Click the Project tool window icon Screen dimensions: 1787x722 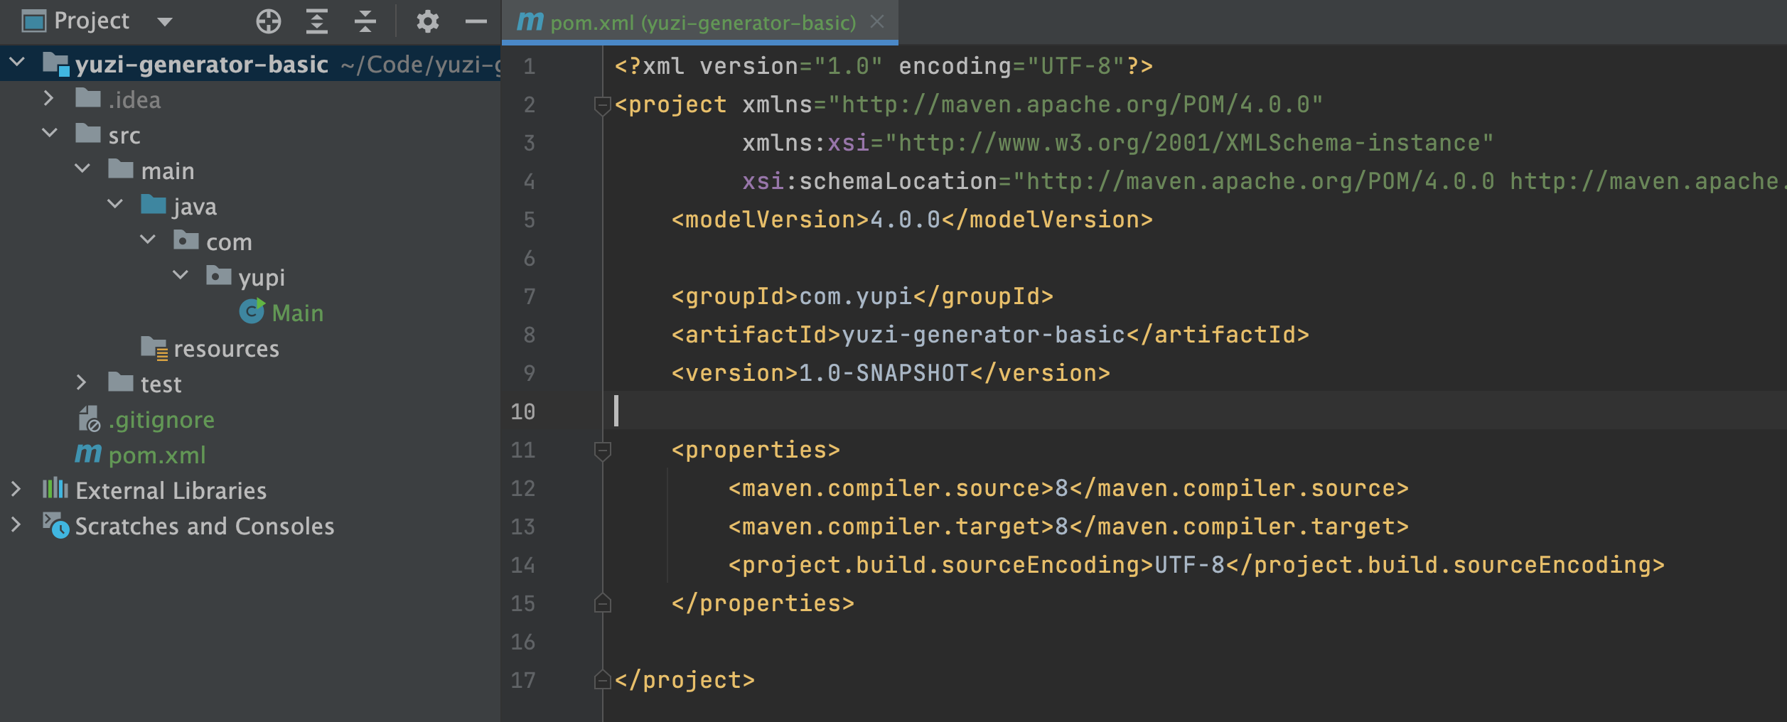point(33,21)
